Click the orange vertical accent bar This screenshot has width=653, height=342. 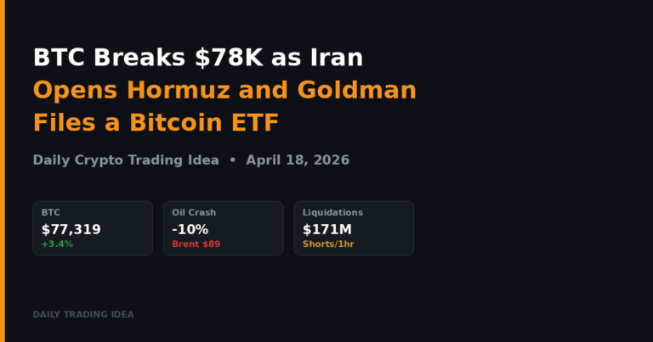coord(3,171)
